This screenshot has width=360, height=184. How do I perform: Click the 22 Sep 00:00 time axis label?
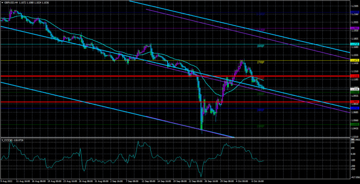194,181
